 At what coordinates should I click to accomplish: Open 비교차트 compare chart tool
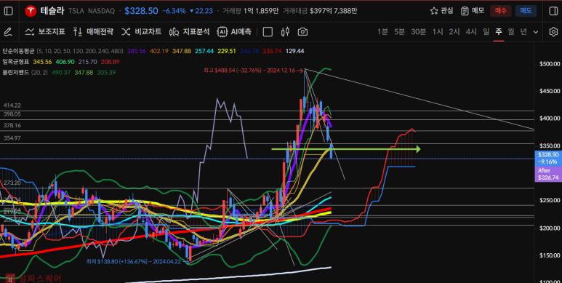pos(141,32)
